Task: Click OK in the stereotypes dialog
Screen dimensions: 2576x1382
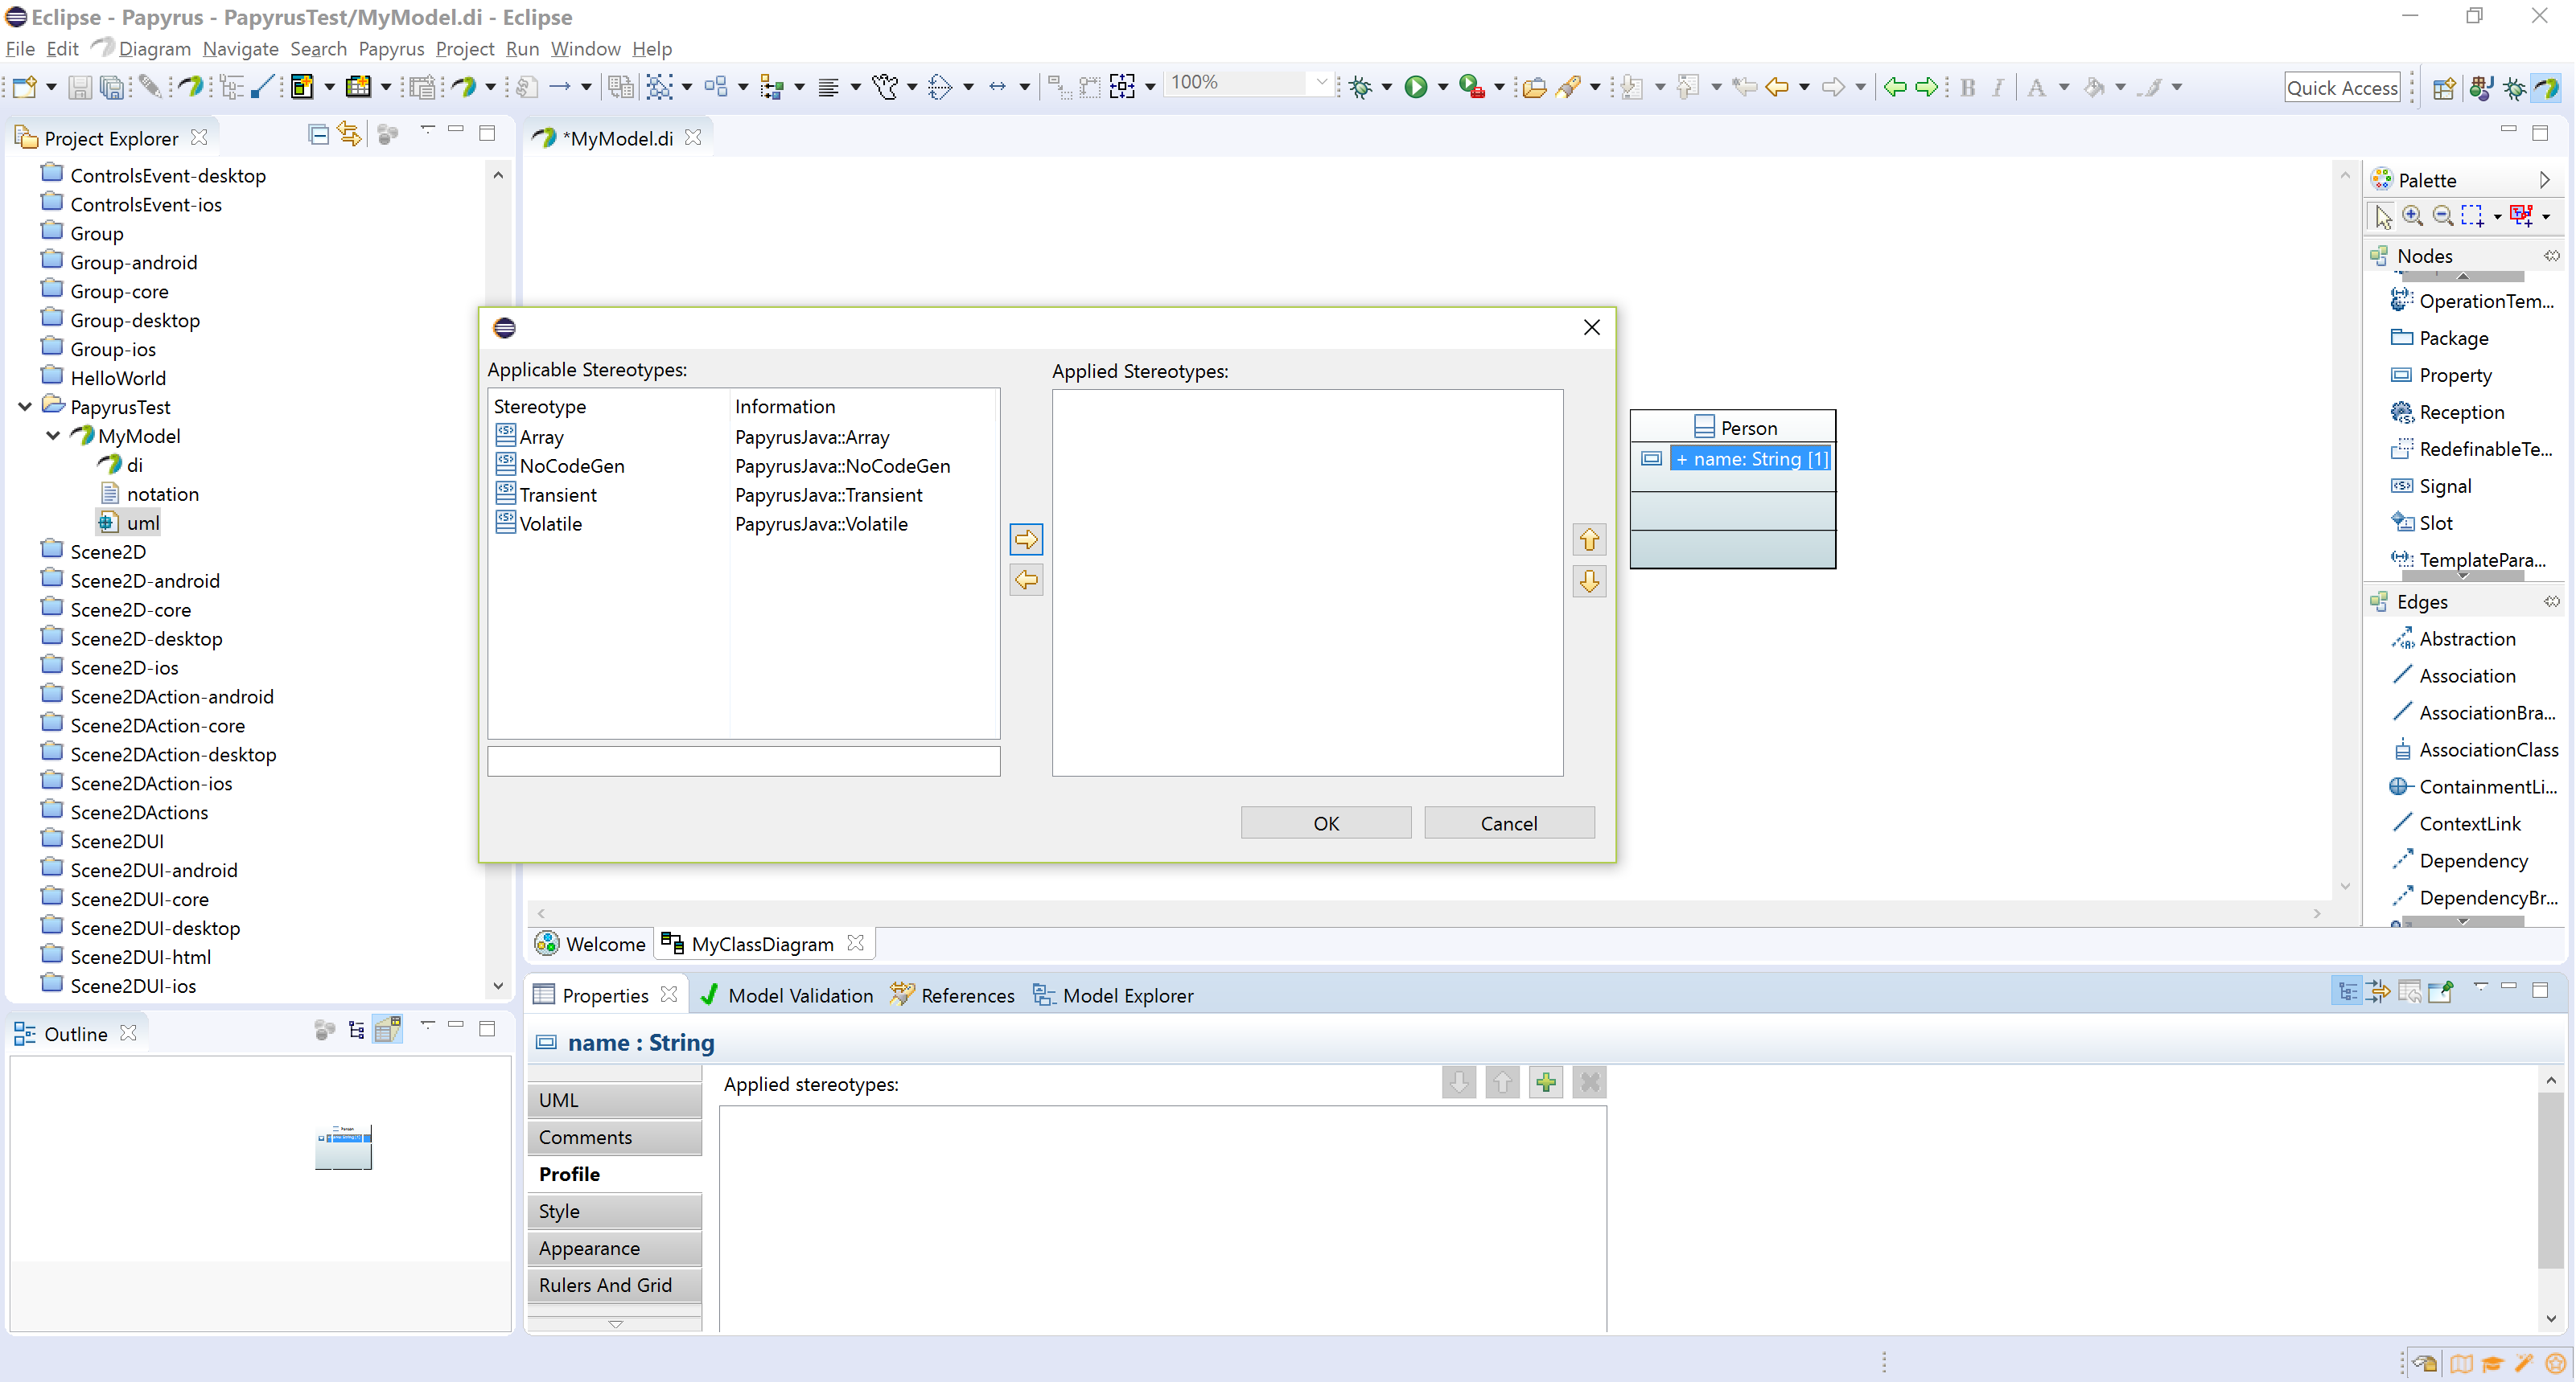Action: click(1326, 823)
